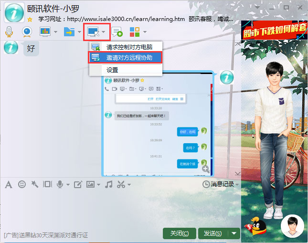Expand the screenshot options dropdown arrow
308x243 pixels.
click(x=129, y=185)
